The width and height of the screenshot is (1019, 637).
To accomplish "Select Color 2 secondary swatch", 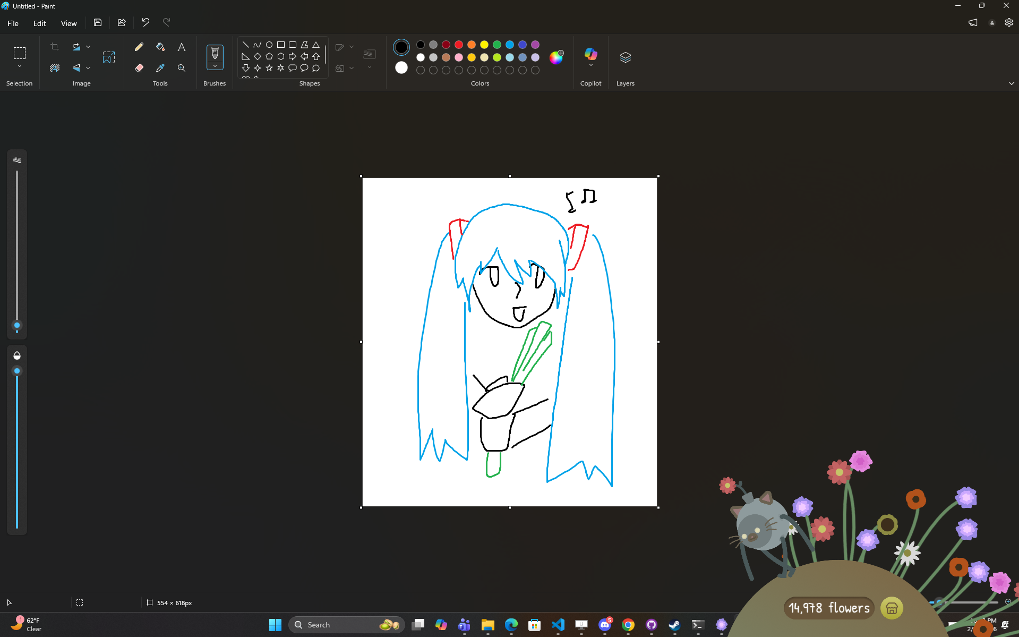I will tap(401, 67).
